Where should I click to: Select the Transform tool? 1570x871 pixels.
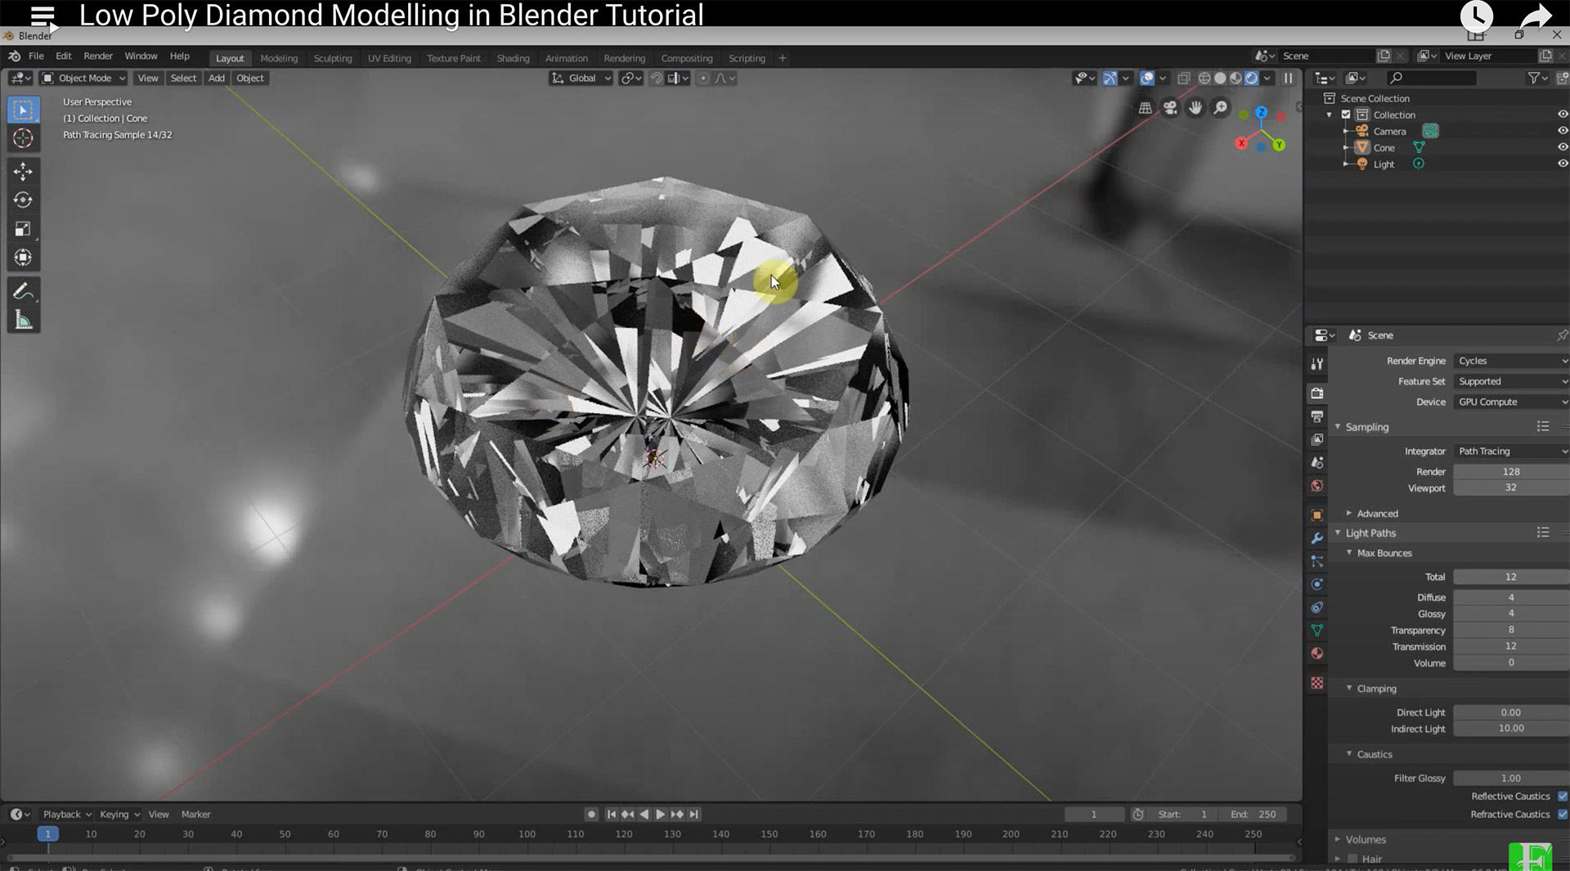(x=23, y=258)
